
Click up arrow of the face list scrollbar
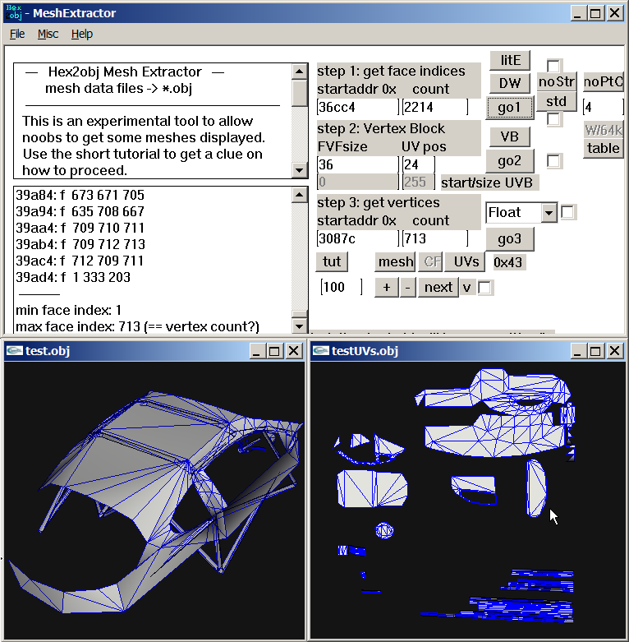point(300,195)
